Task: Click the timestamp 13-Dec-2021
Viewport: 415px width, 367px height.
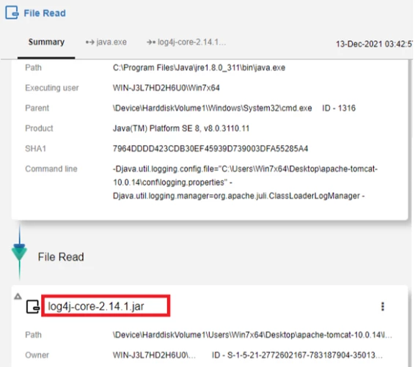Action: click(374, 44)
